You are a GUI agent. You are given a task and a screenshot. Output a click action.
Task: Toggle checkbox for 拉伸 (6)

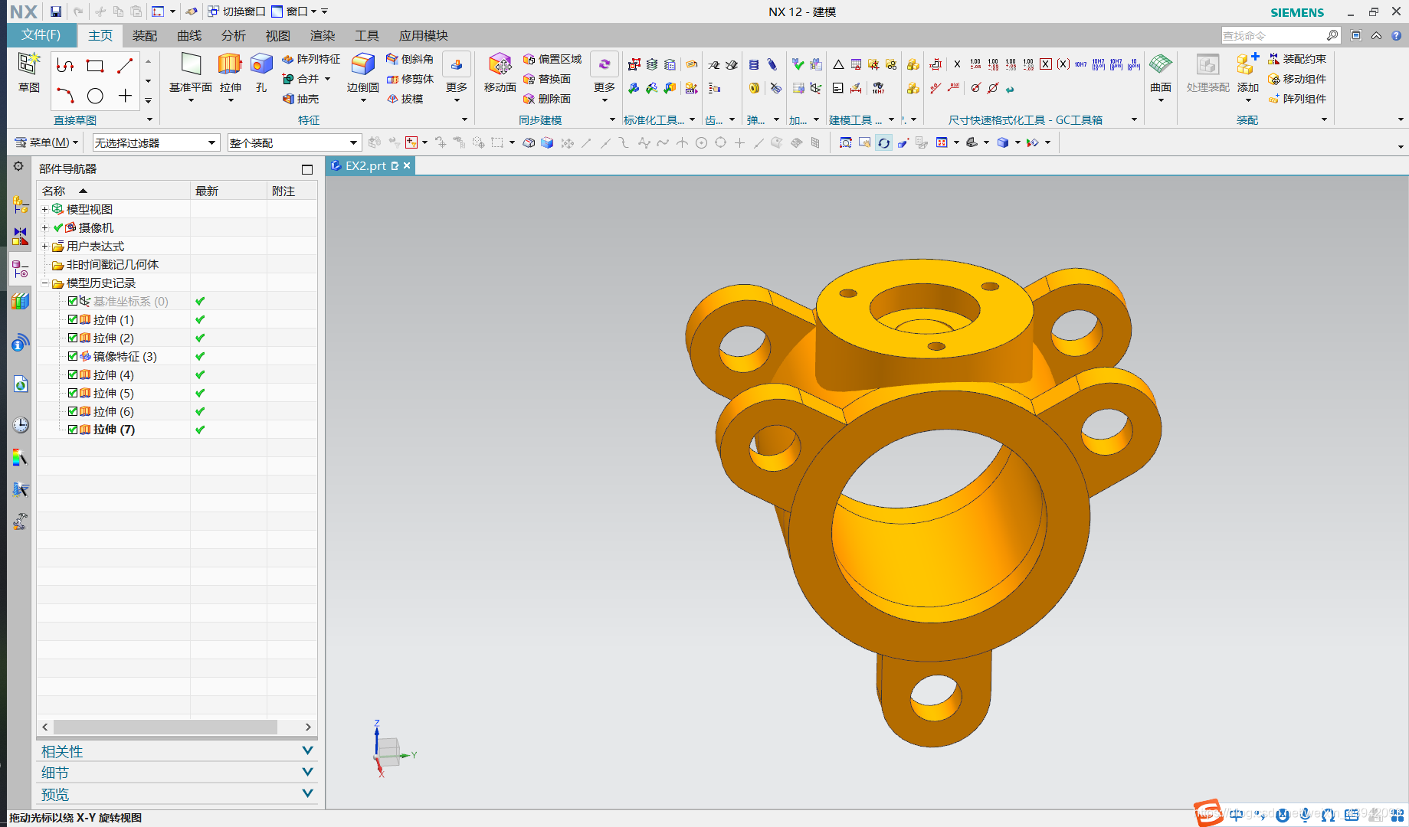pos(73,411)
